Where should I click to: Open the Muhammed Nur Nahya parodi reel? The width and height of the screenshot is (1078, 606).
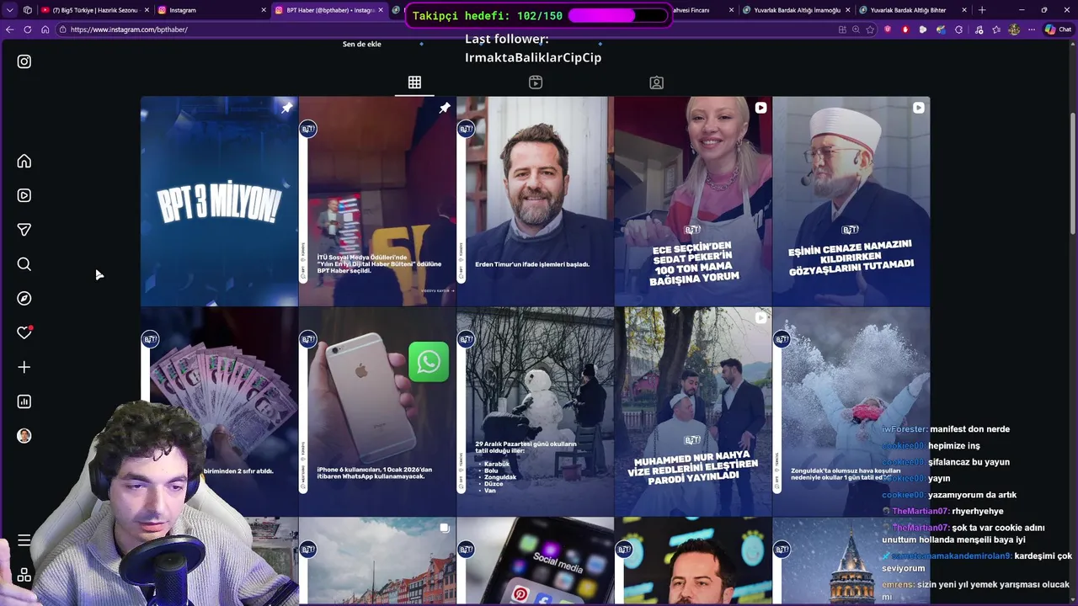693,412
